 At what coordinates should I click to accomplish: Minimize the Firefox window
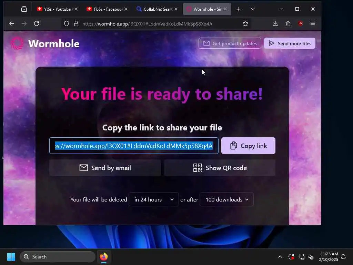click(281, 9)
